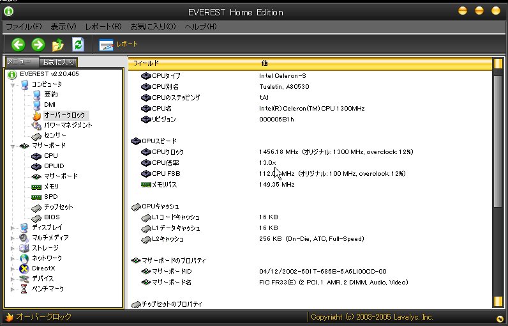Select the ベンチマーク hourglass icon

(24, 289)
